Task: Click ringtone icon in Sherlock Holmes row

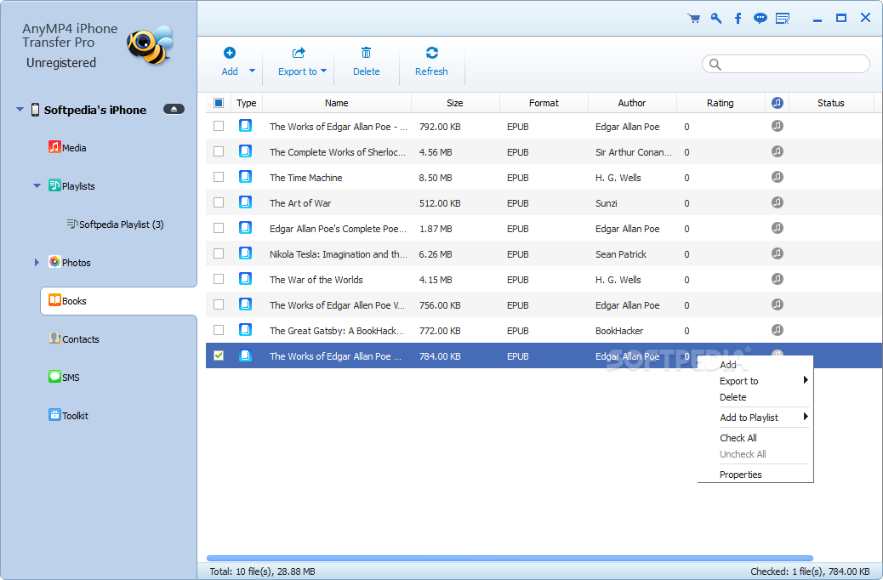Action: coord(778,151)
